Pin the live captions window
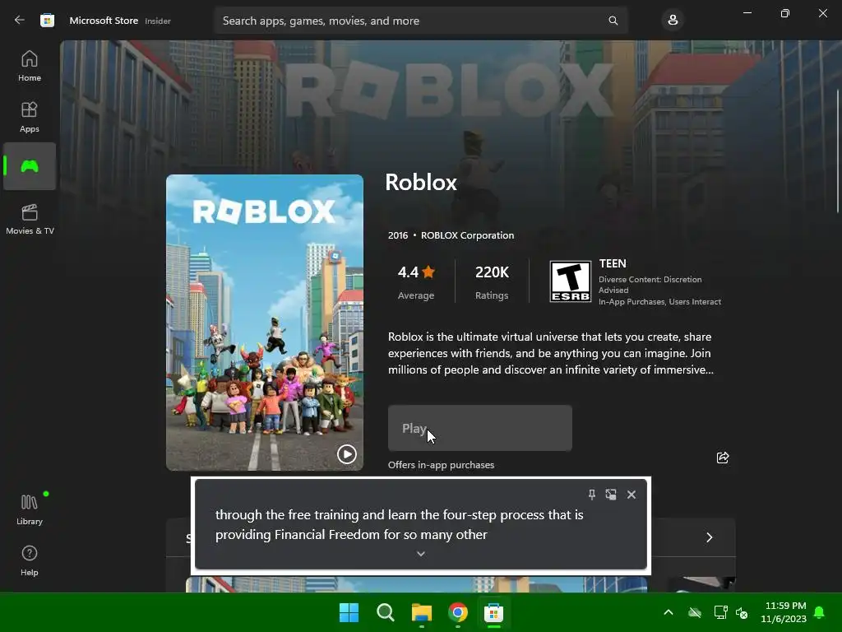 pos(591,495)
